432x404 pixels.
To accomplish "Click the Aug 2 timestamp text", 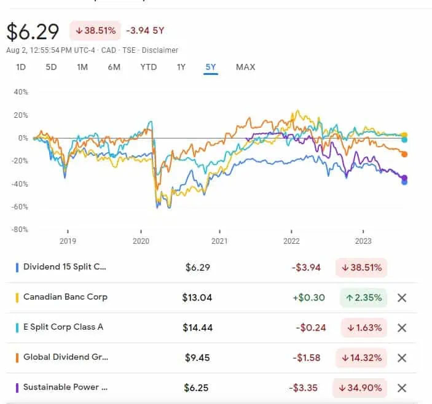I will pos(50,50).
